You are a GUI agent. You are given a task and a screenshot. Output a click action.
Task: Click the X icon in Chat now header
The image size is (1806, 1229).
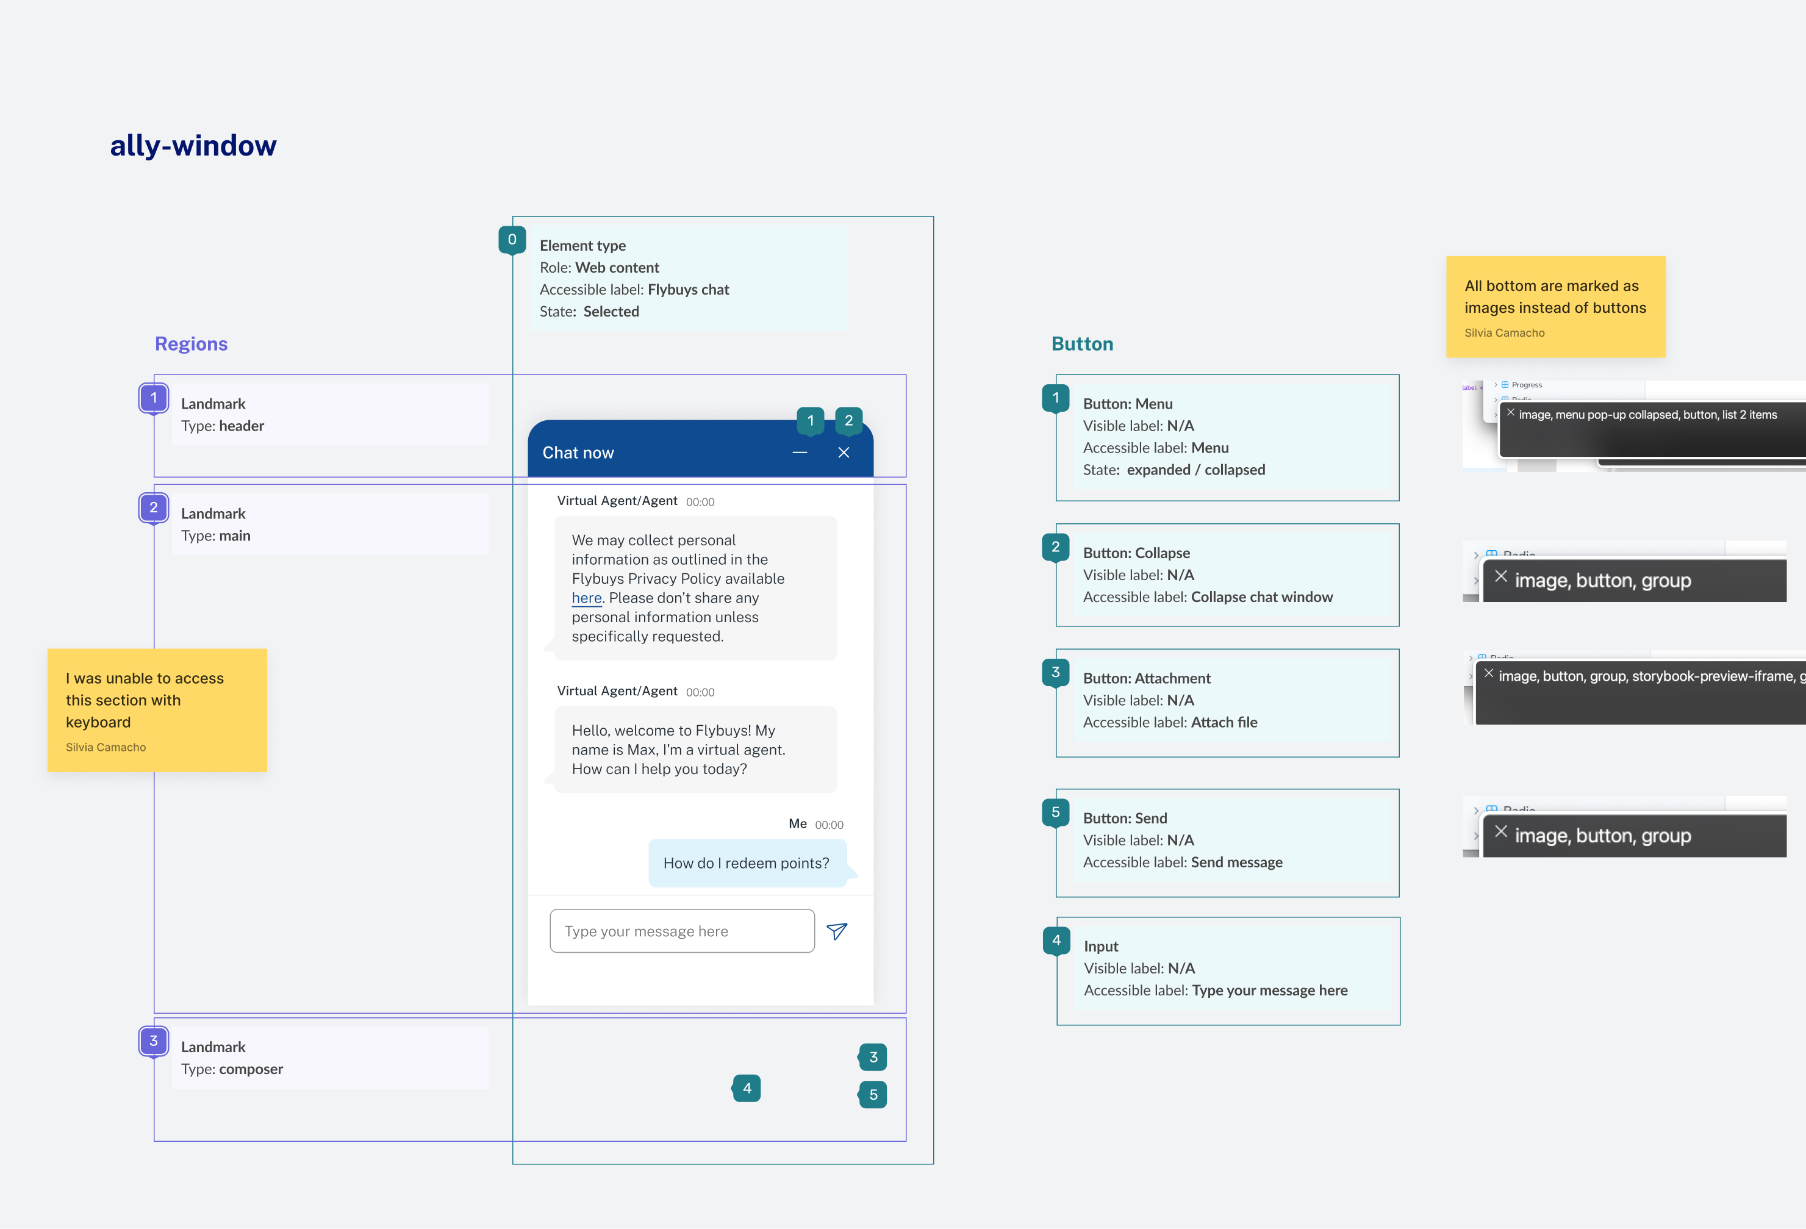point(844,453)
